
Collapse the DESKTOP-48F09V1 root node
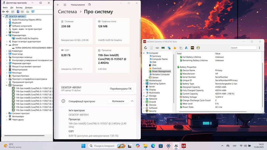point(3,17)
